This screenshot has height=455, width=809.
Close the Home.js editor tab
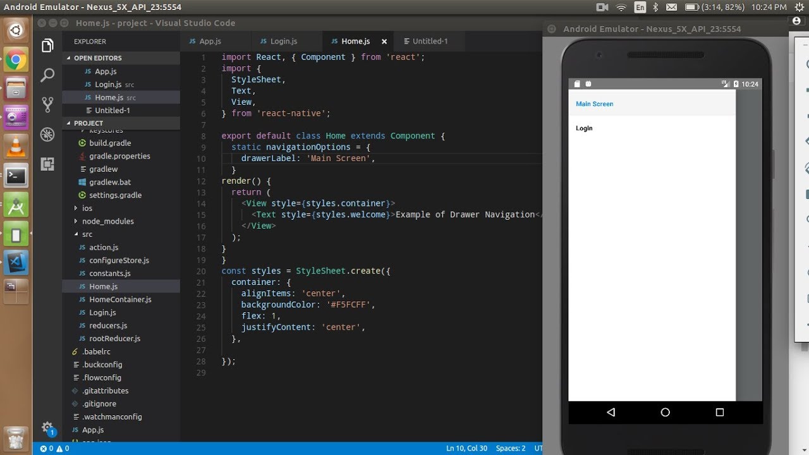coord(384,41)
